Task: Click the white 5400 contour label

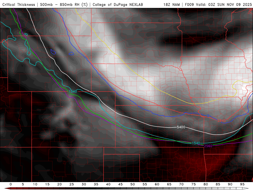Action: [x=181, y=127]
